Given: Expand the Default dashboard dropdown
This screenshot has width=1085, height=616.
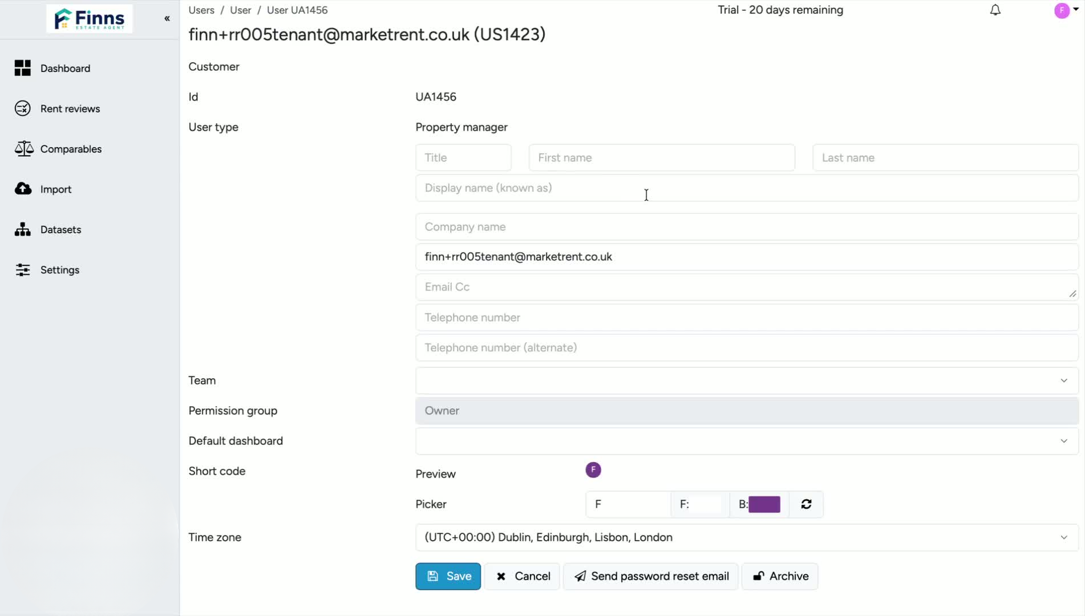Looking at the screenshot, I should 747,441.
